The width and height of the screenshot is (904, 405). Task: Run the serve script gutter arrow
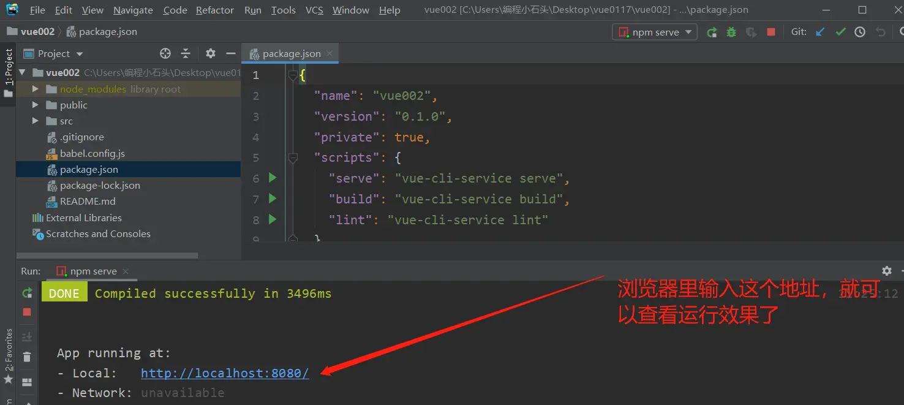click(x=273, y=178)
